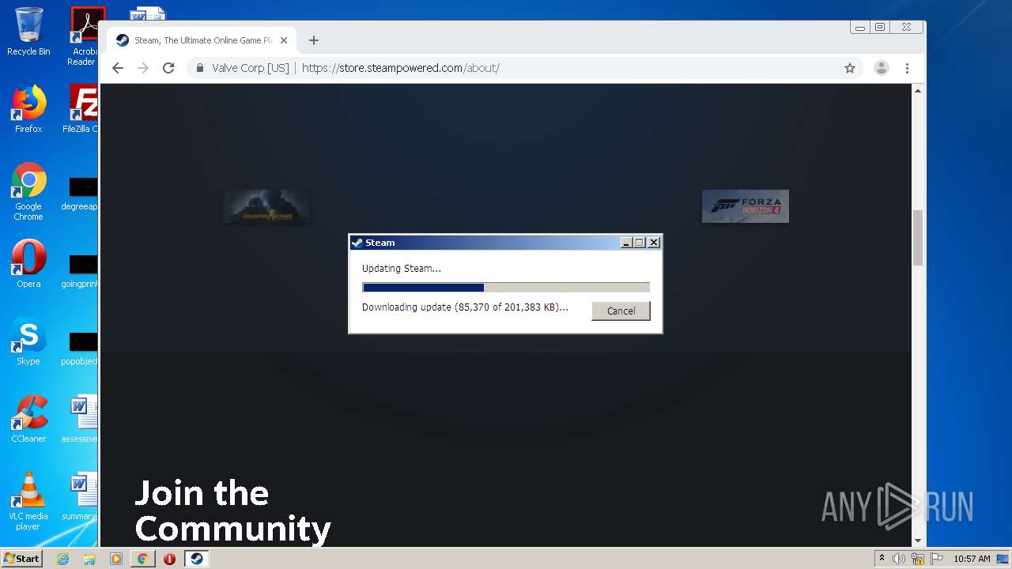Open a new Chrome tab
Viewport: 1012px width, 569px height.
[x=314, y=40]
